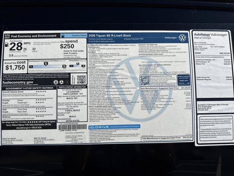Image resolution: width=234 pixels, height=176 pixels.
Task: Click the Apply now box beside myVW QR
Action: click(184, 80)
